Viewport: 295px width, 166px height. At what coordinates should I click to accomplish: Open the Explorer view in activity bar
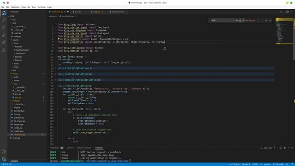4,13
